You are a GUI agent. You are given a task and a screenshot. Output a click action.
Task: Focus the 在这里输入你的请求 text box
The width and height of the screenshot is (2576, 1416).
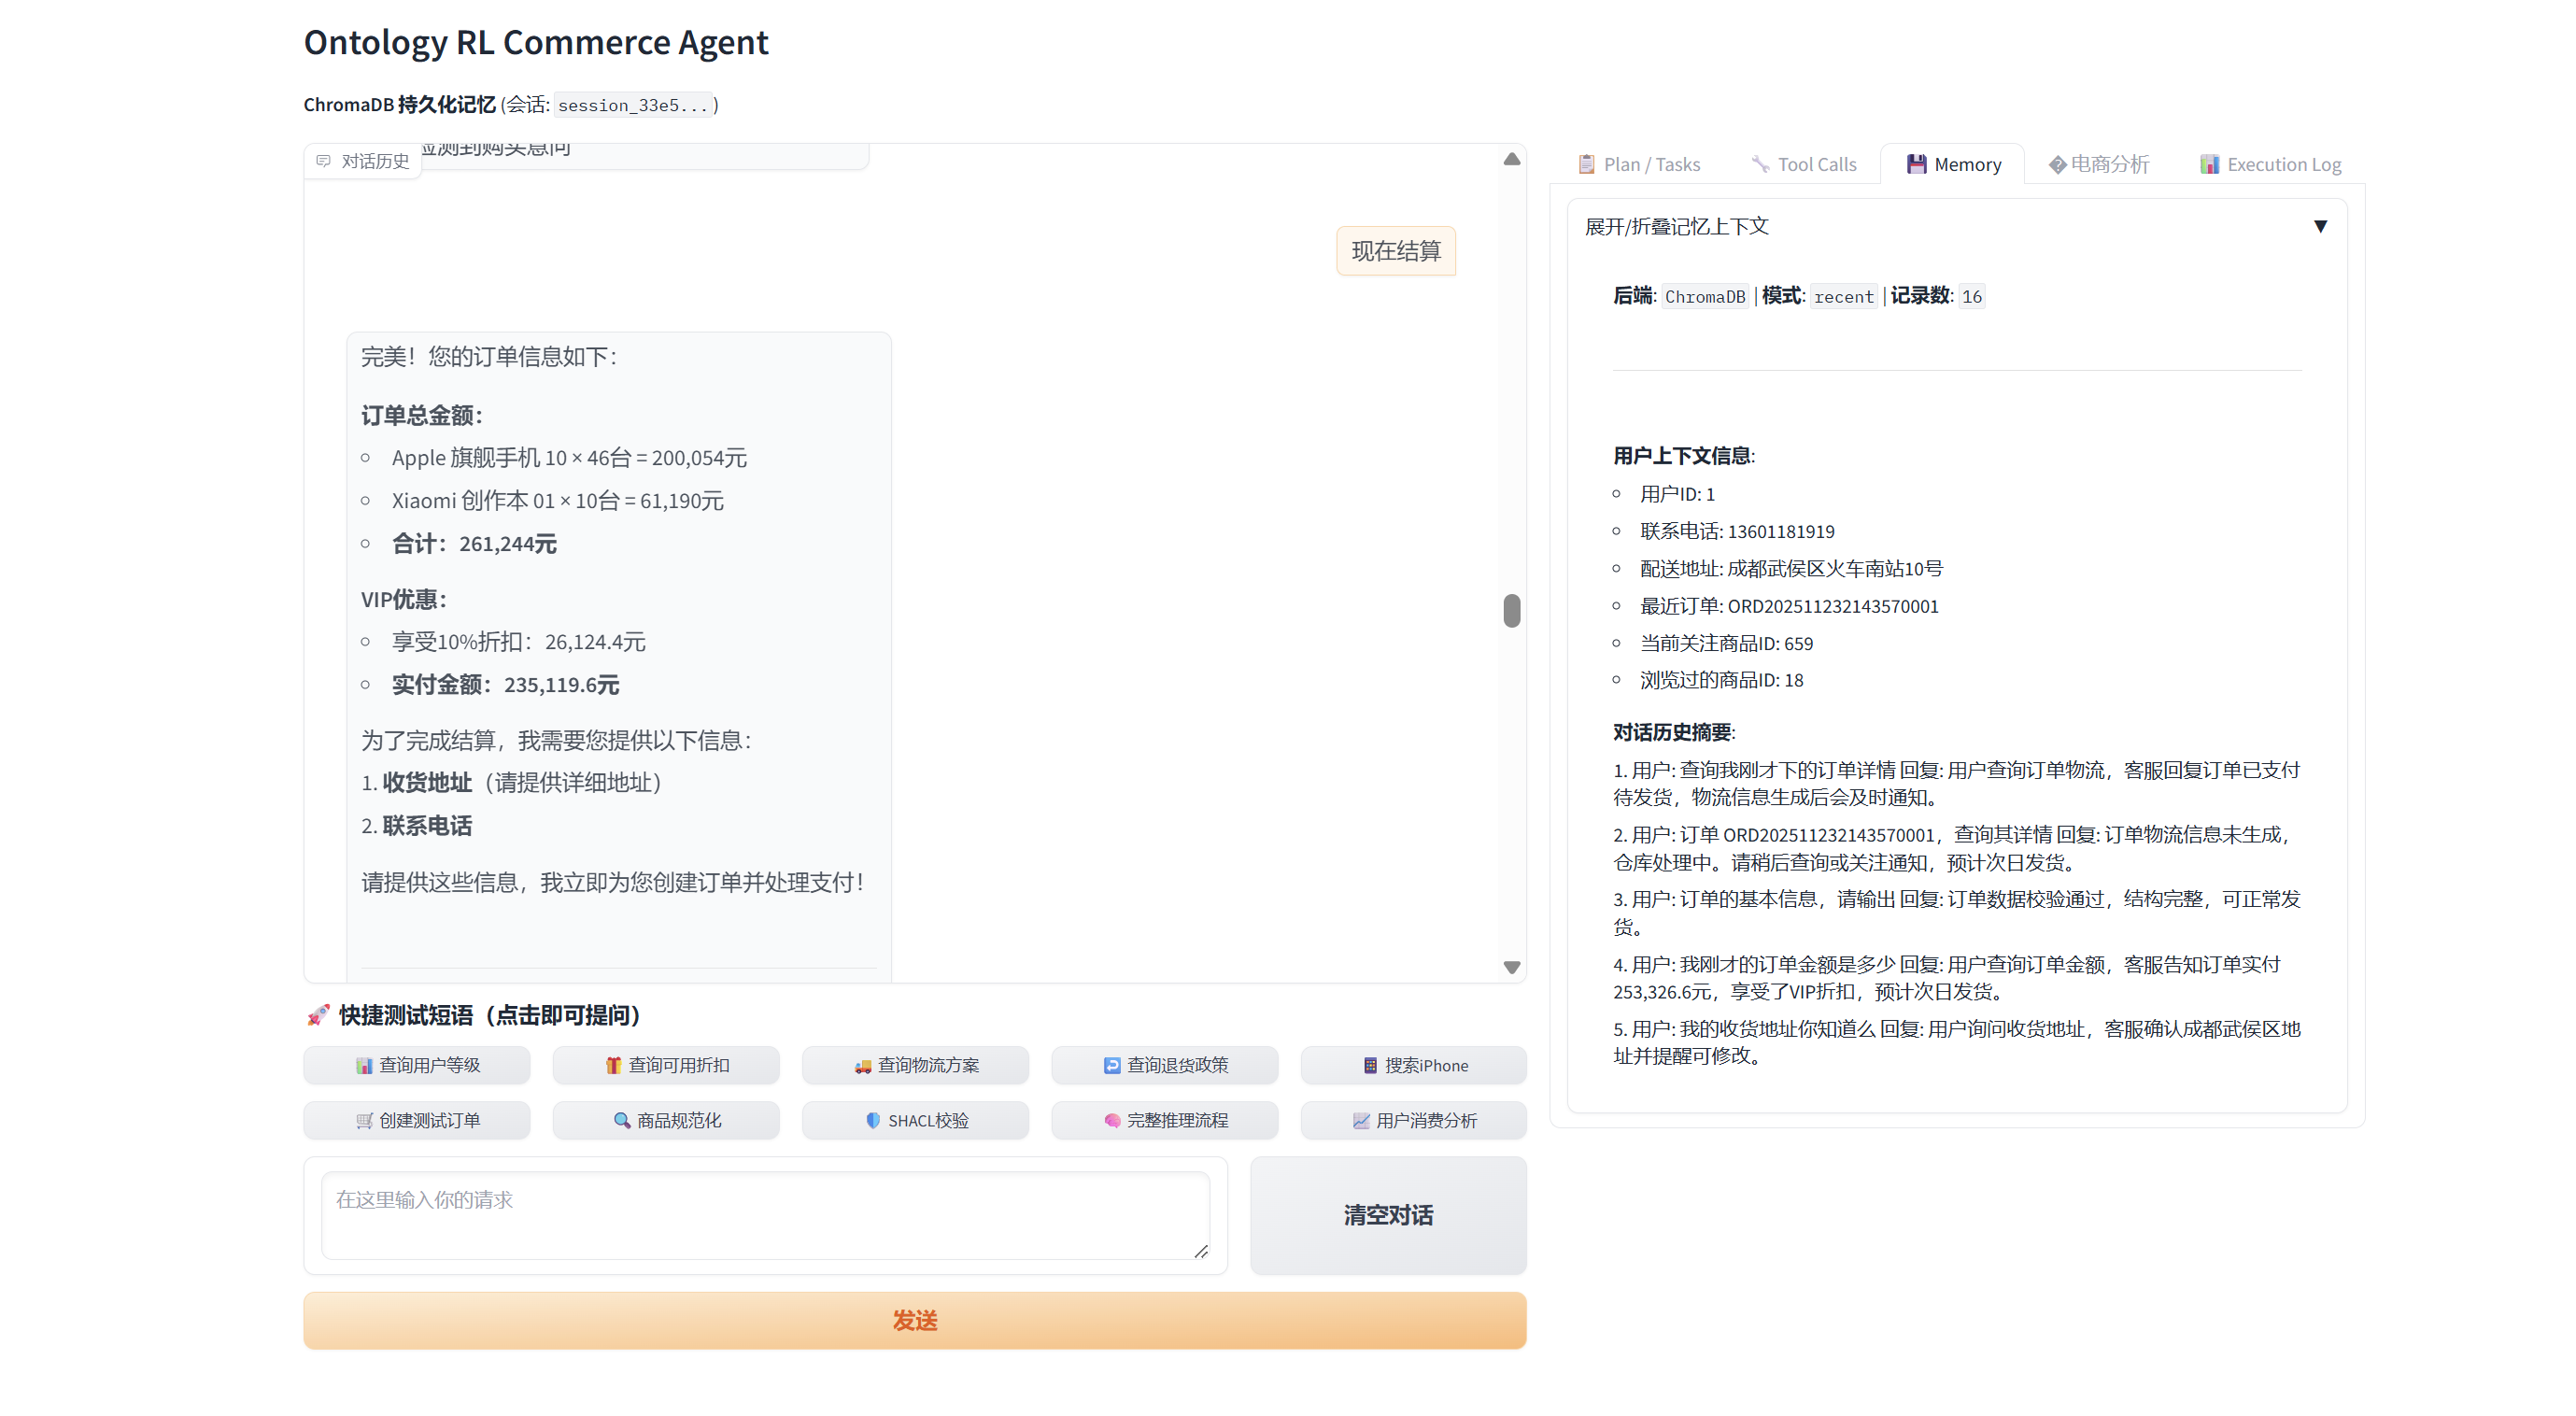click(765, 1215)
